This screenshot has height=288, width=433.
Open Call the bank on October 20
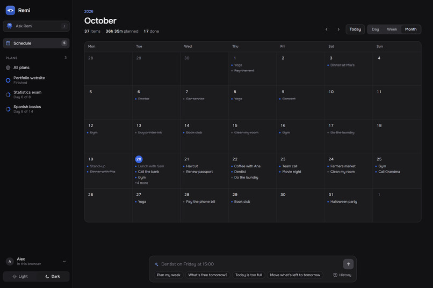tap(149, 172)
